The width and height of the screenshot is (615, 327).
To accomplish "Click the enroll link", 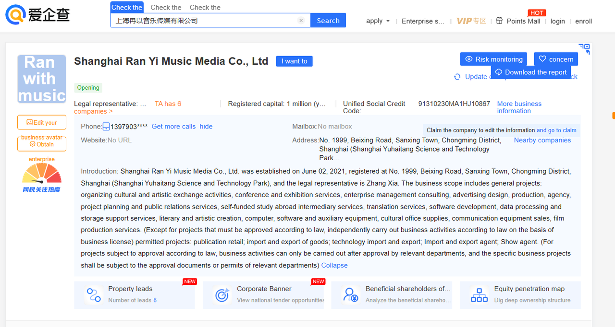I will (x=584, y=21).
